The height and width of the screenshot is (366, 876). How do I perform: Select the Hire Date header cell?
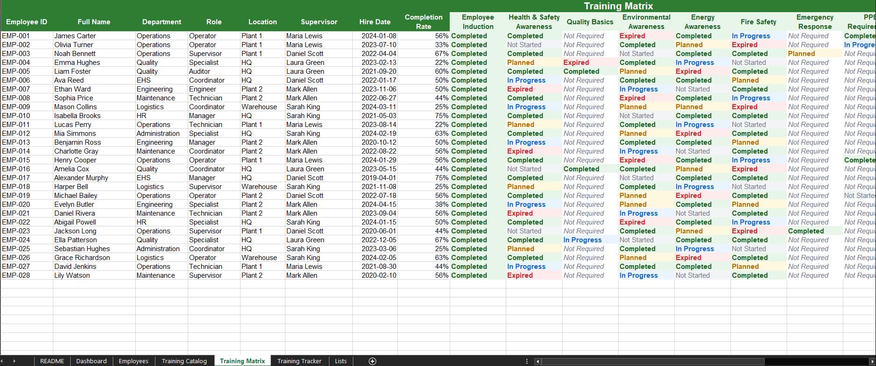375,22
